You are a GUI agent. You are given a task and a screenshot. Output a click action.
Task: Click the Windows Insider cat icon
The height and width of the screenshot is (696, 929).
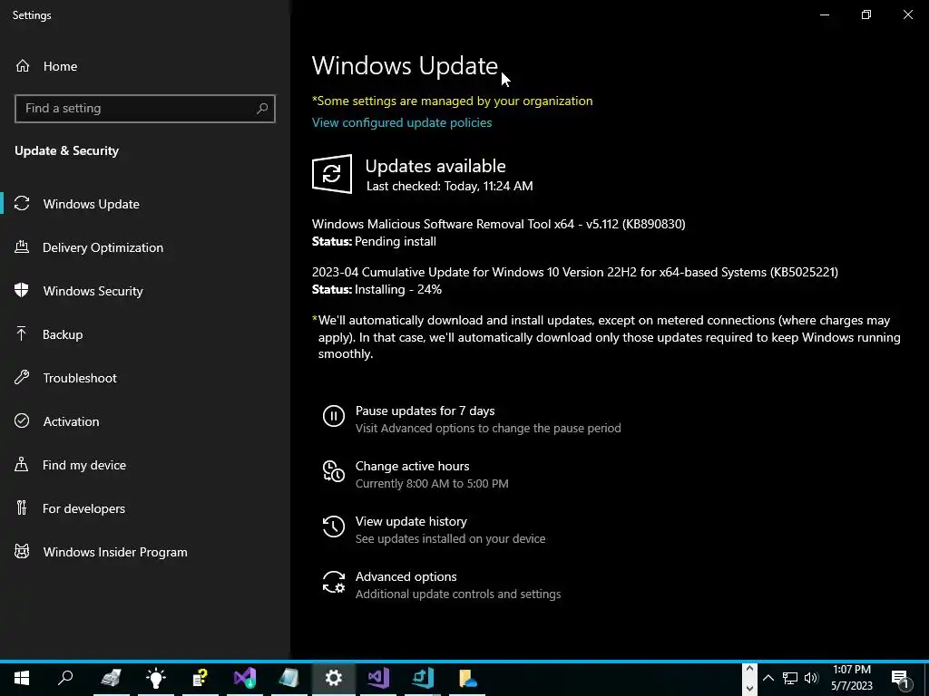click(x=22, y=552)
